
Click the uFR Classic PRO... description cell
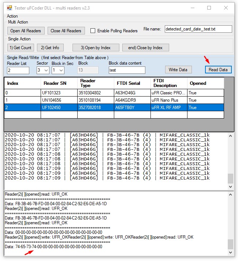coord(169,93)
